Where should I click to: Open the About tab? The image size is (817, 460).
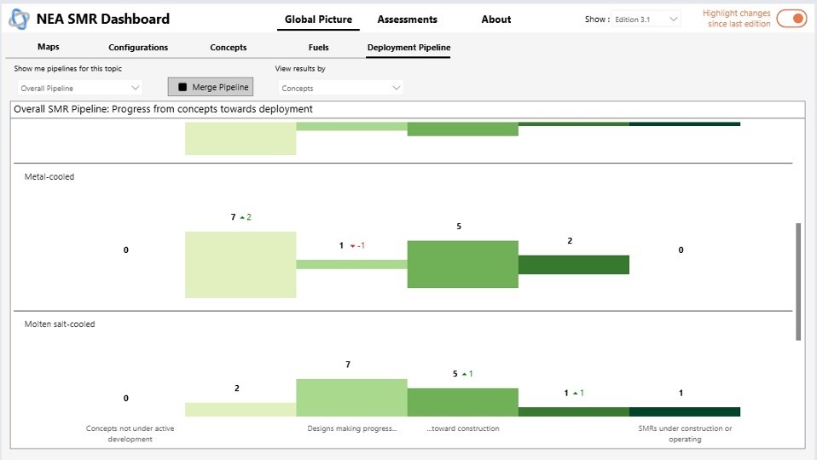[495, 20]
